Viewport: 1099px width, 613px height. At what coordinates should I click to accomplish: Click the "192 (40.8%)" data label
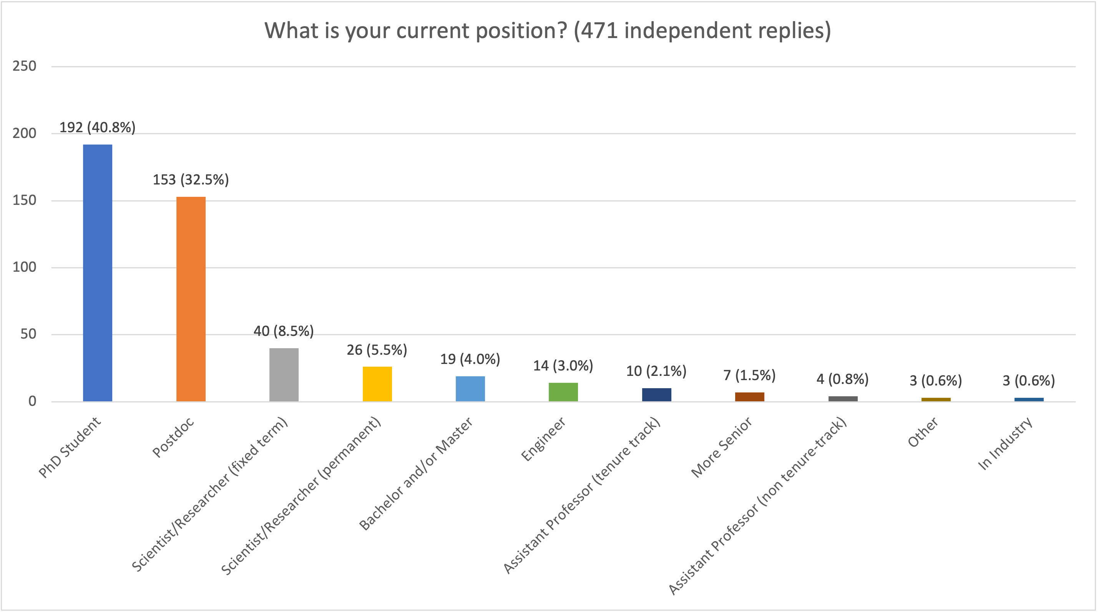(97, 128)
